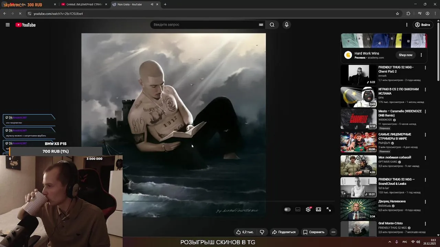Click thumbnail of Cherni FlaG 2 video
The height and width of the screenshot is (247, 440).
[x=359, y=75]
